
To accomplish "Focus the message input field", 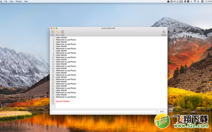I will 104,112.
